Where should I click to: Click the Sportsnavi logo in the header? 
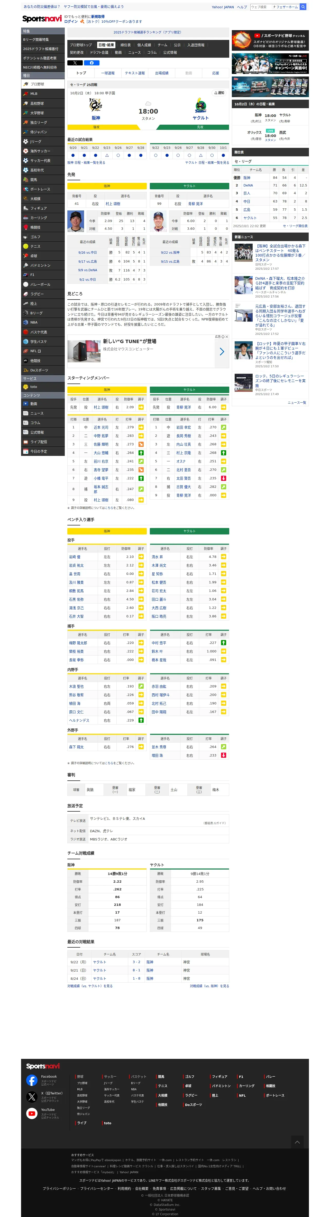41,19
